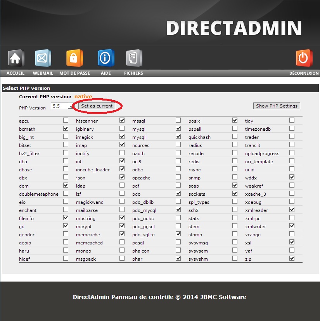Click the "ioncube_loader" extension name

point(93,170)
